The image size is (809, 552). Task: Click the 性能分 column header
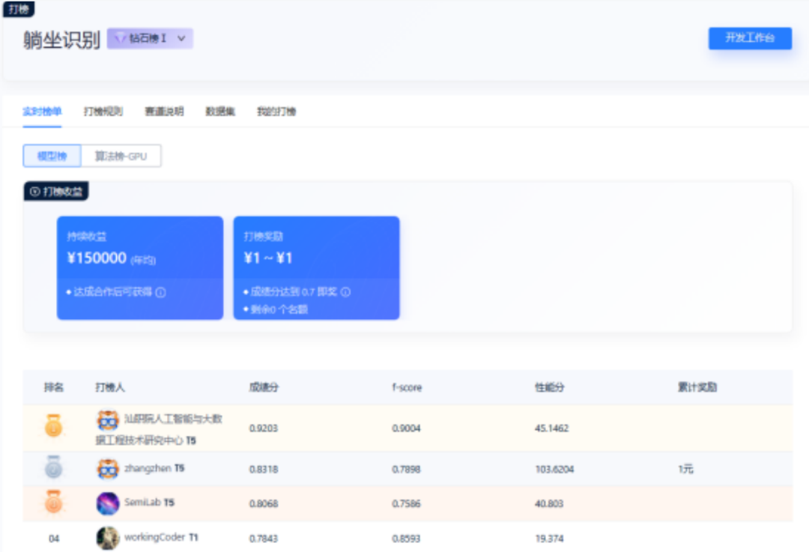550,387
